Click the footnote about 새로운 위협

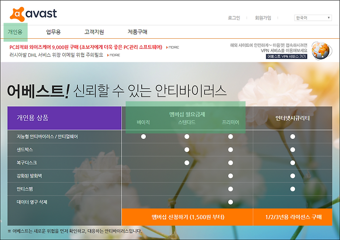[x=75, y=231]
